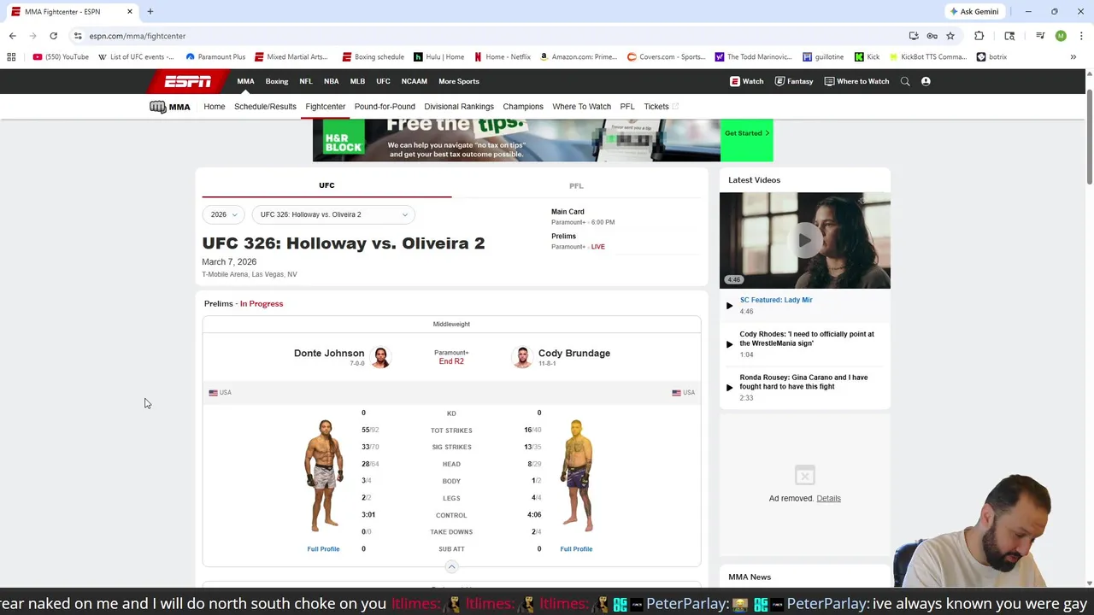Open the UFC menu in ESPN nav

(383, 81)
